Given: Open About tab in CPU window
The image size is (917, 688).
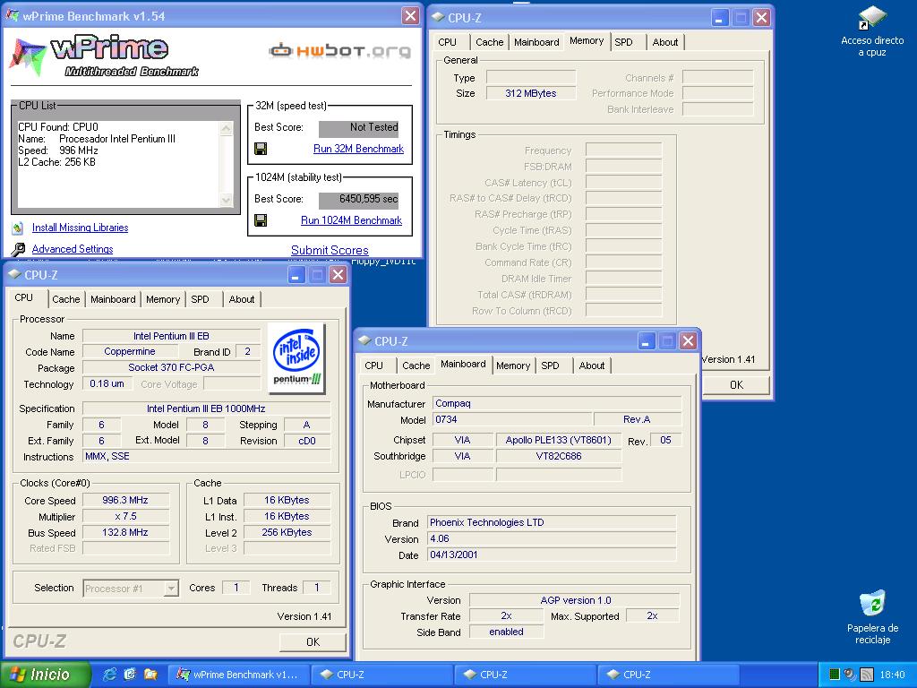Looking at the screenshot, I should pos(242,299).
